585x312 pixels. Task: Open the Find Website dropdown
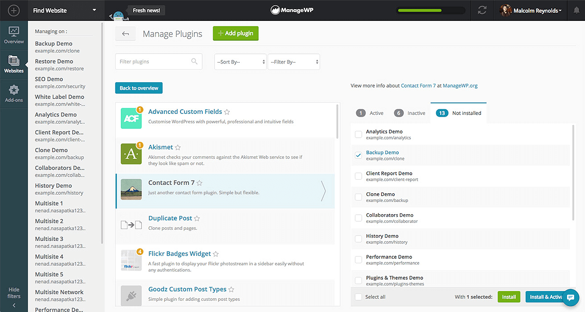(x=65, y=10)
